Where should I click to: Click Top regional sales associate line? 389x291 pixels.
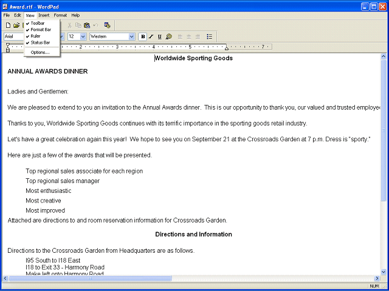click(x=84, y=171)
